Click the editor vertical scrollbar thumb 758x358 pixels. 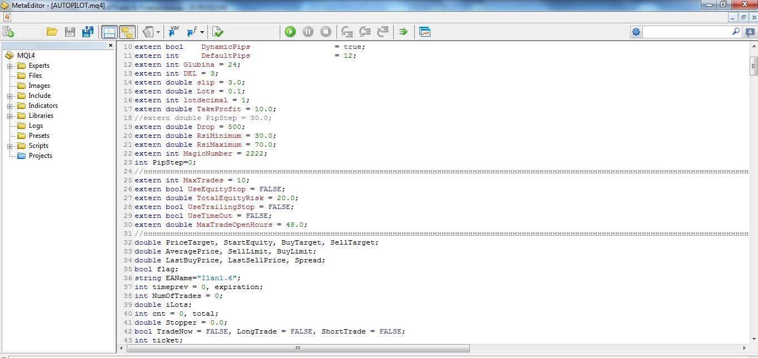coord(754,66)
